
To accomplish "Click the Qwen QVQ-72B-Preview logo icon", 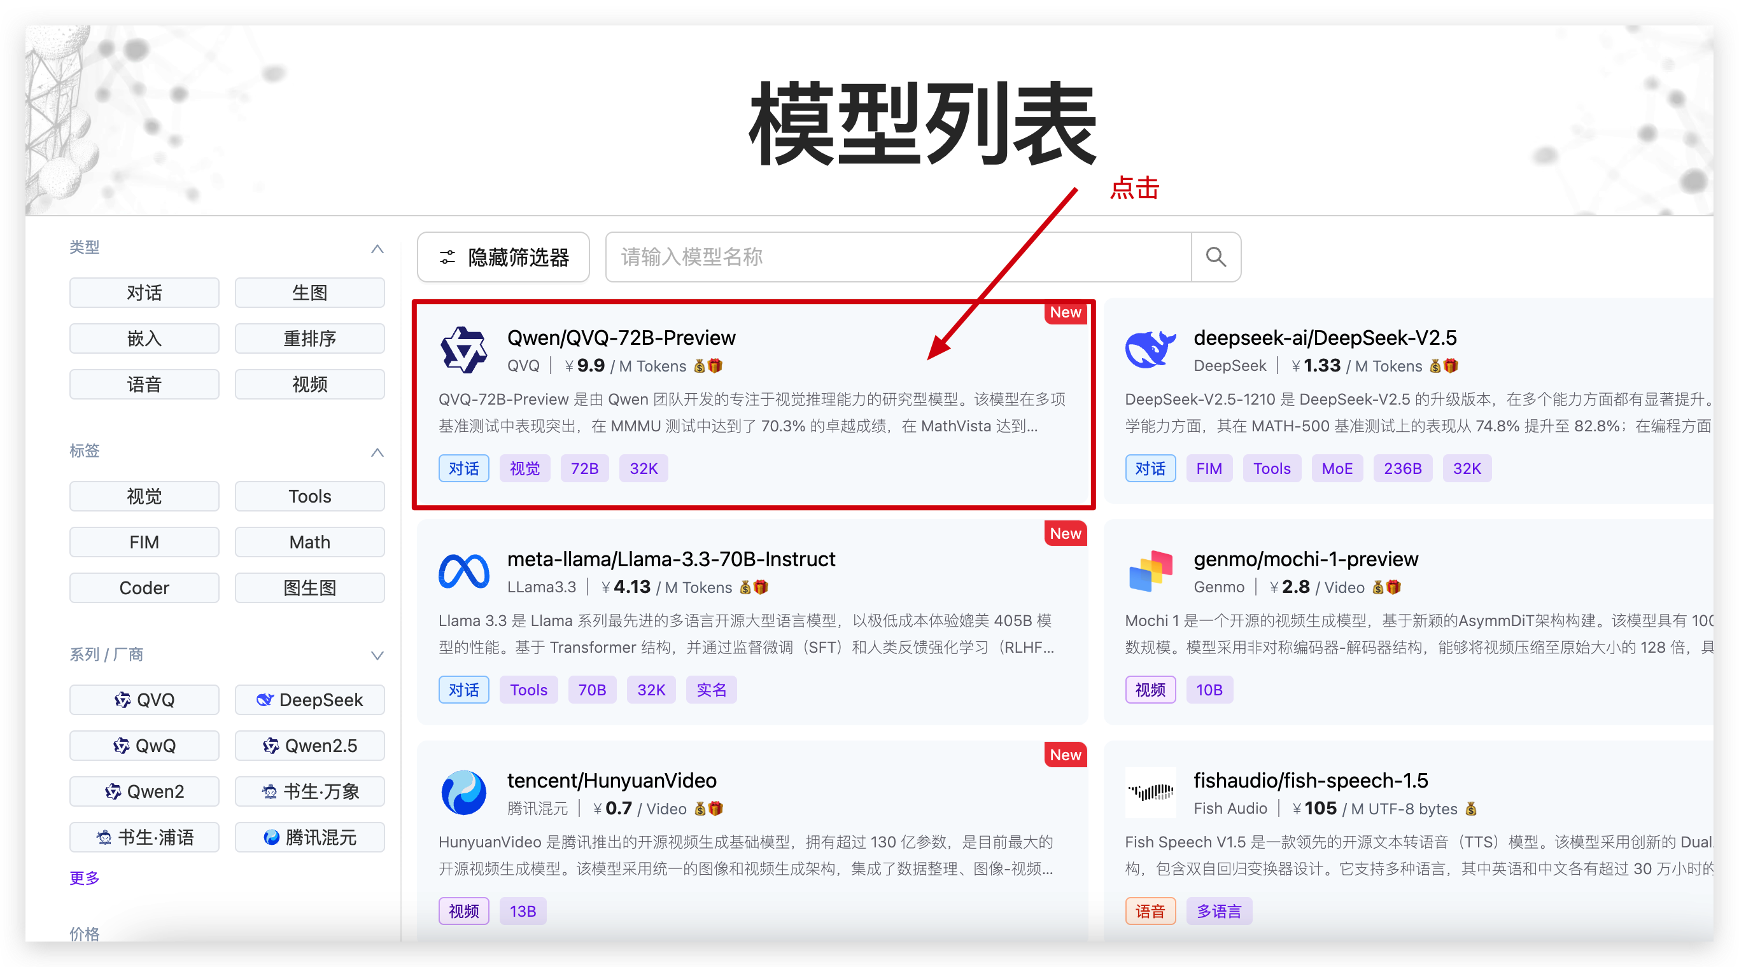I will (x=463, y=351).
